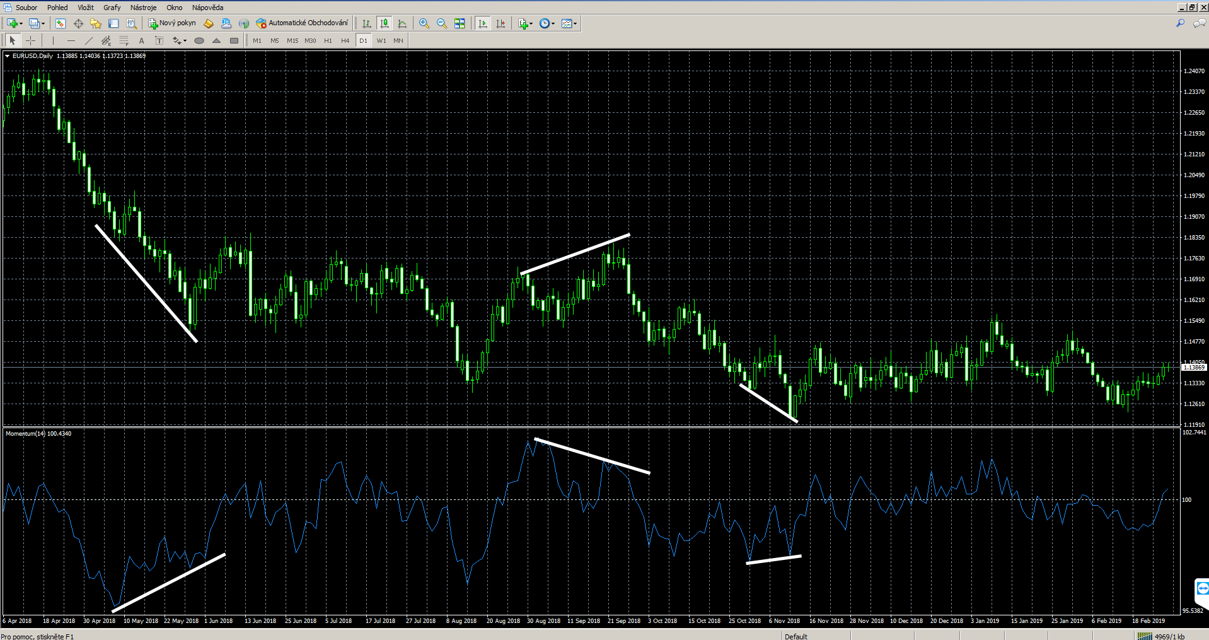Draw an ellipse shape
The image size is (1209, 640).
(x=199, y=40)
